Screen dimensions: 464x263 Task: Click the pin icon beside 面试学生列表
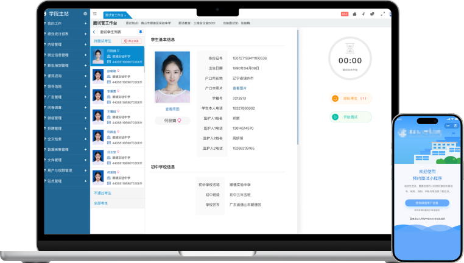coord(141,31)
